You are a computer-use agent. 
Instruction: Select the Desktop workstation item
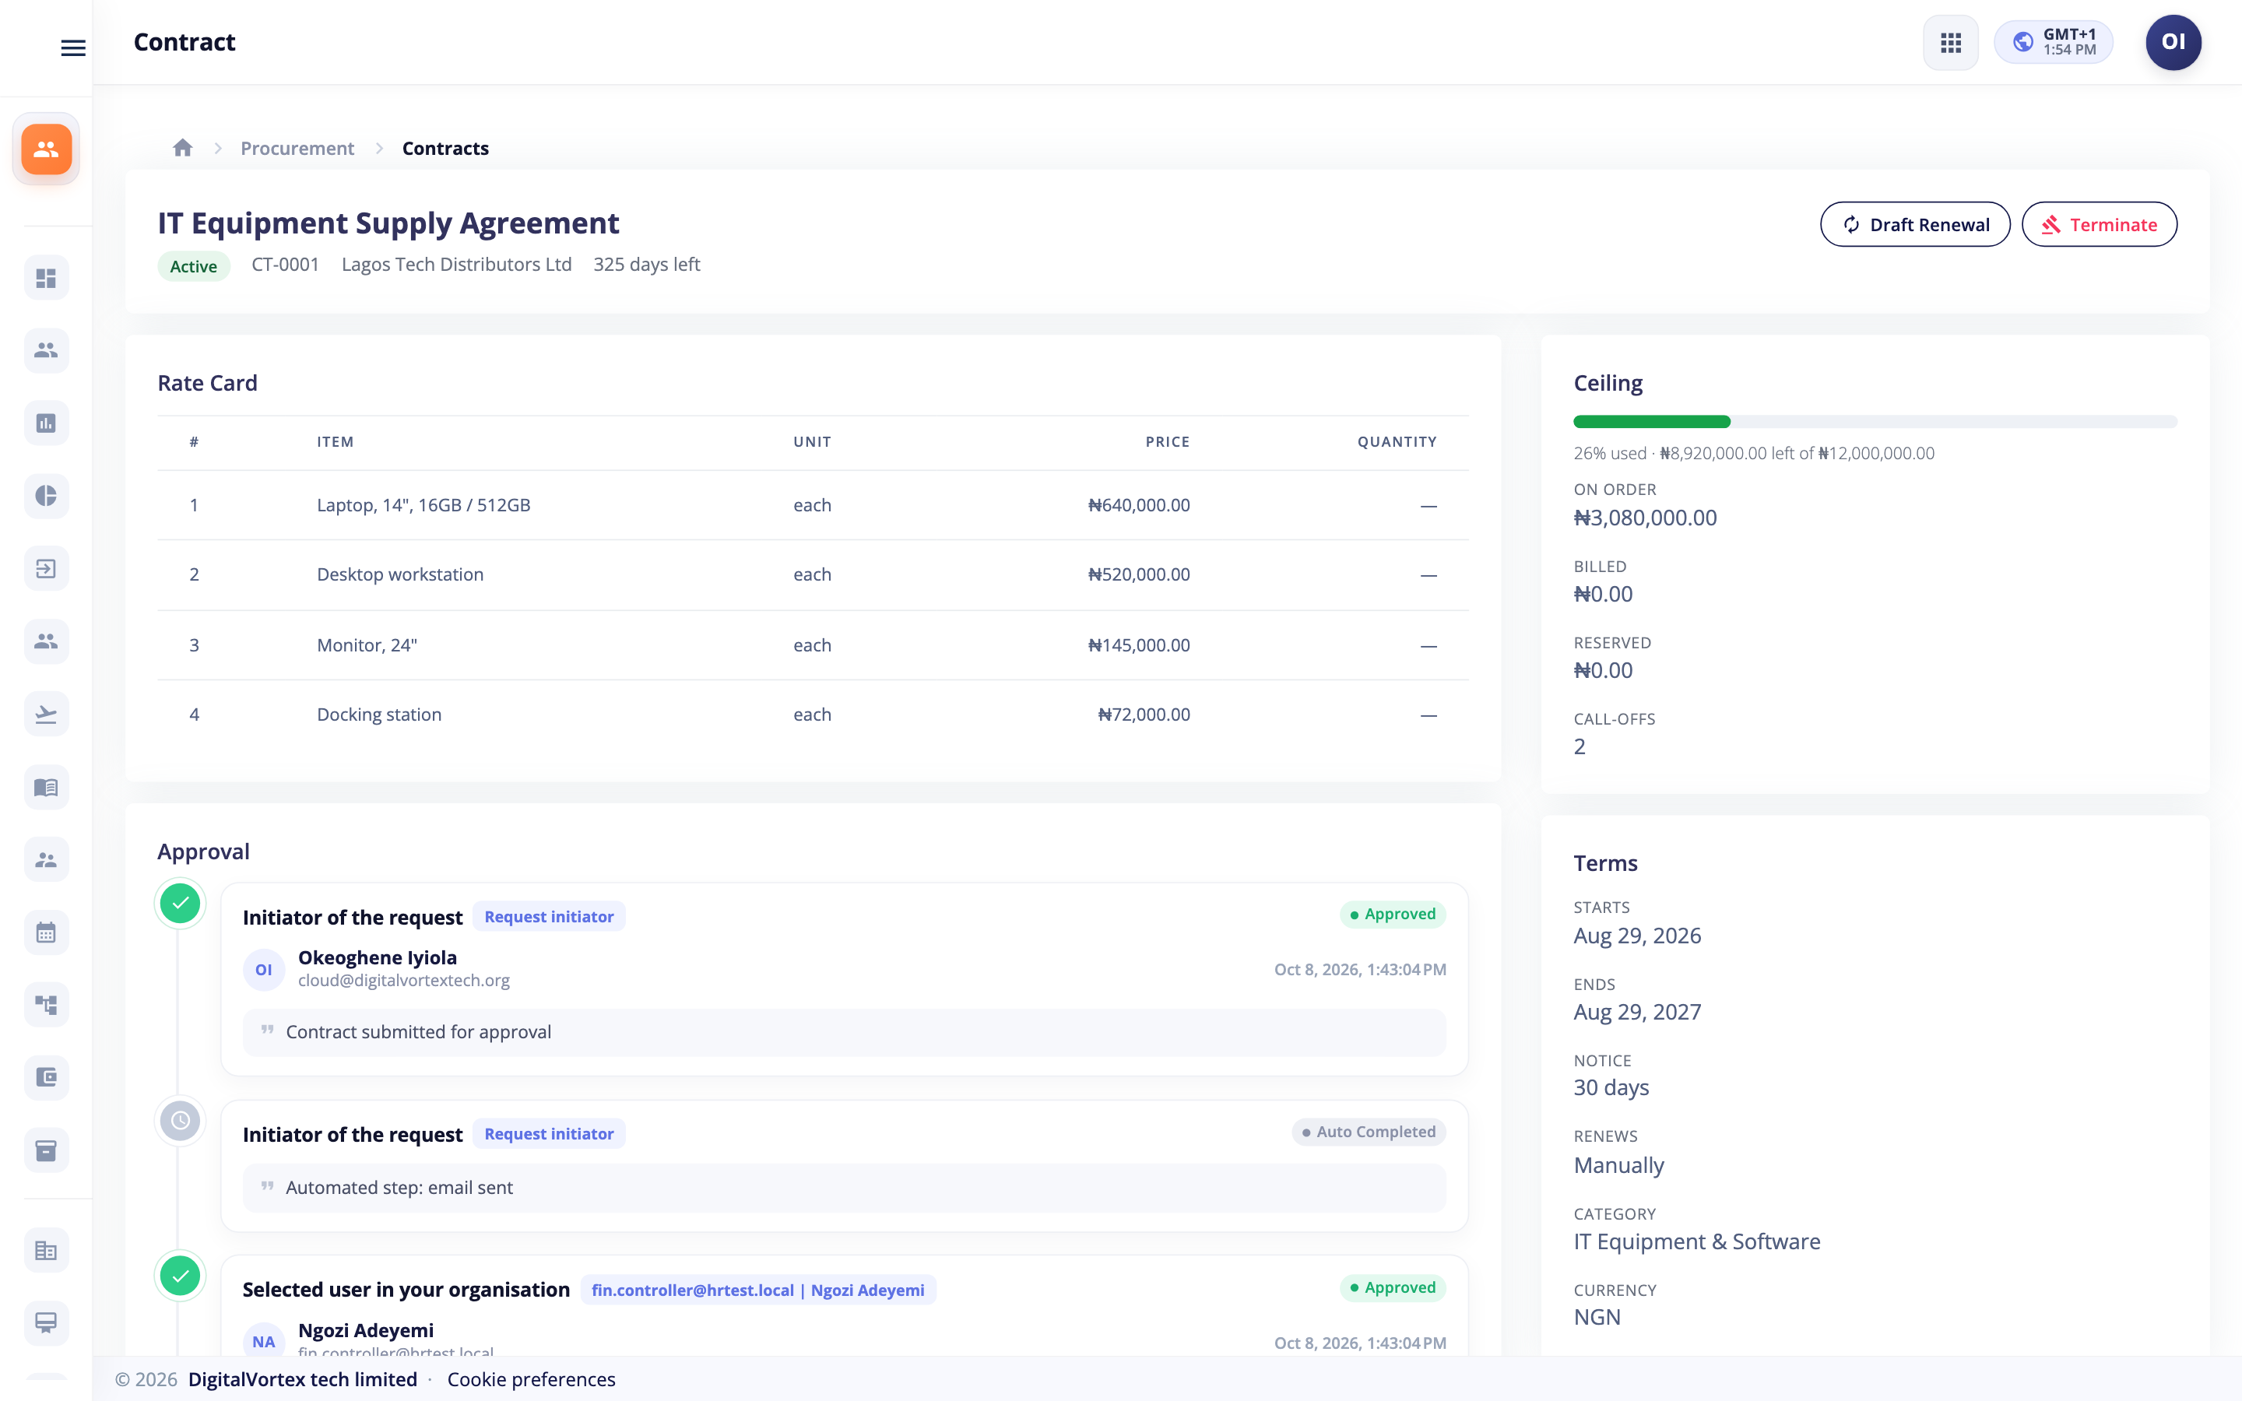(x=400, y=574)
